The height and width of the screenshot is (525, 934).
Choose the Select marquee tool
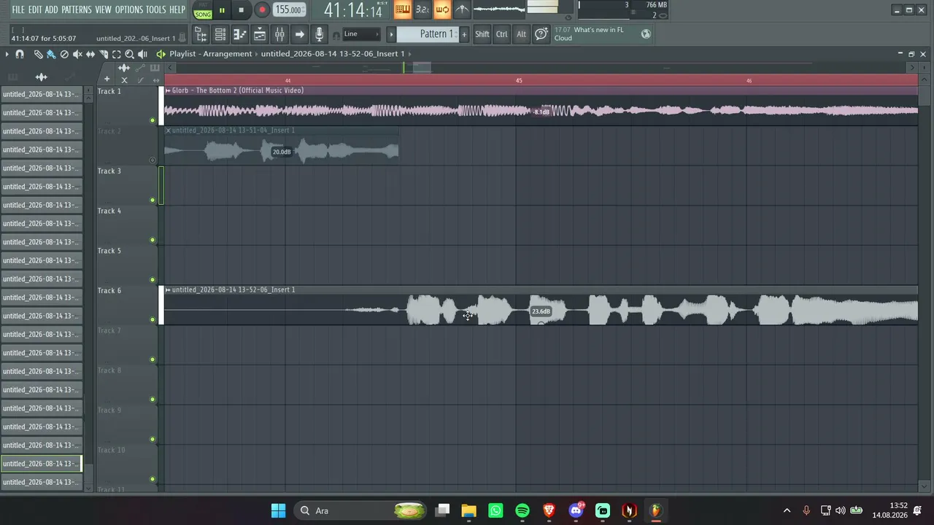pos(117,54)
